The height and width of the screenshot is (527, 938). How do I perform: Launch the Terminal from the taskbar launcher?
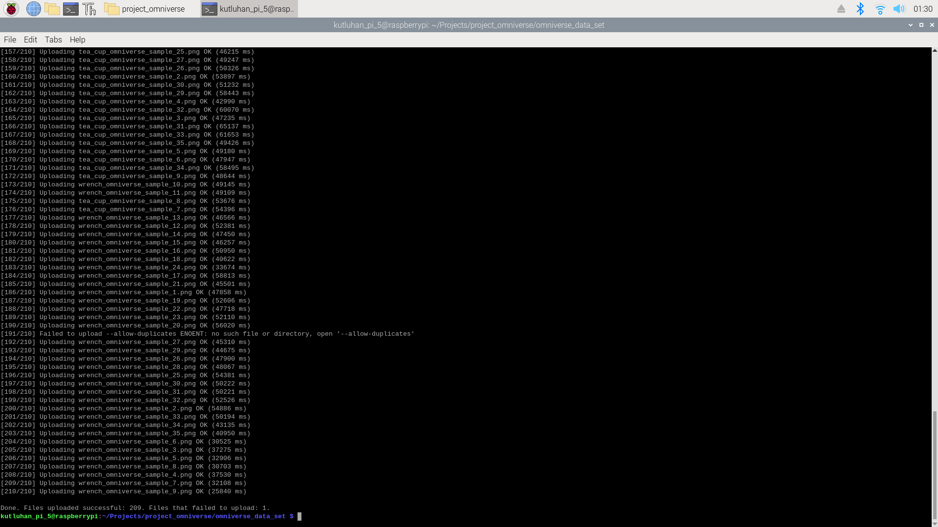tap(71, 9)
